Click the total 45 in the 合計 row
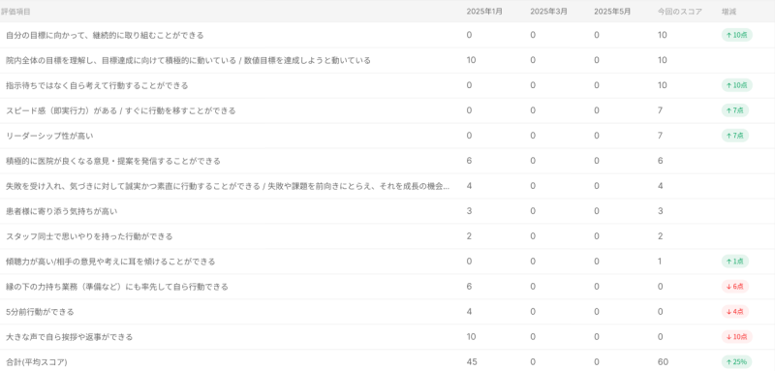775x371 pixels. 472,362
